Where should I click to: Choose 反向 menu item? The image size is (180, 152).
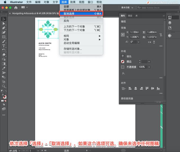[81, 21]
